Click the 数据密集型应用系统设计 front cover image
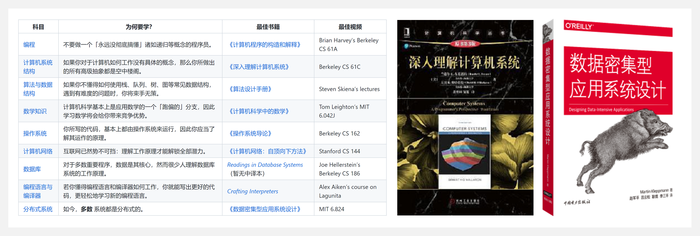The image size is (700, 236). point(618,114)
